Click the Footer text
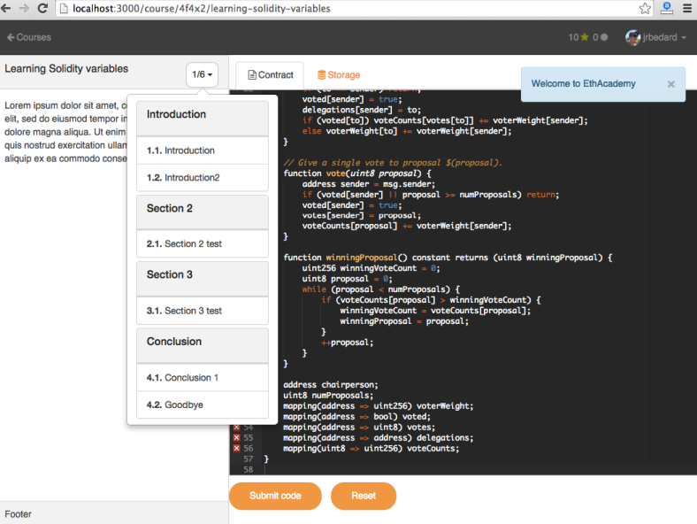The width and height of the screenshot is (697, 524). (x=18, y=514)
